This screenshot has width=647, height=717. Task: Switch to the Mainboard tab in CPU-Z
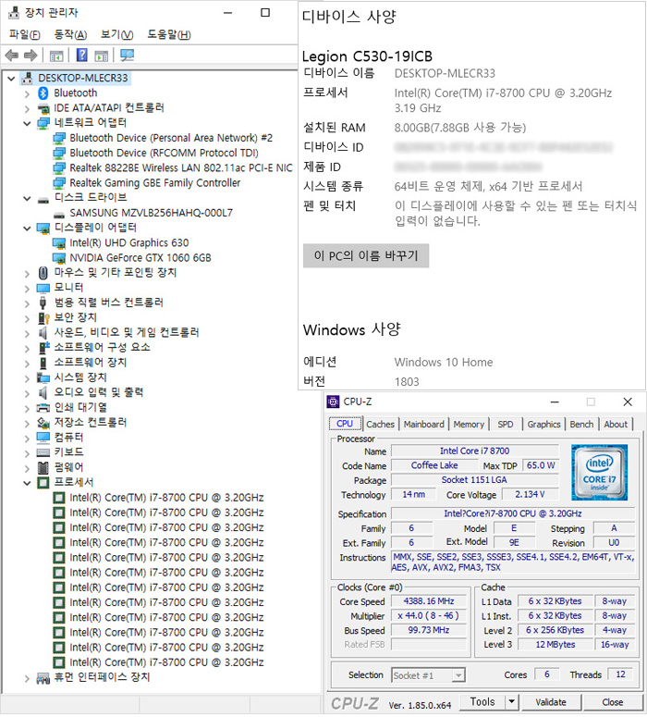423,425
